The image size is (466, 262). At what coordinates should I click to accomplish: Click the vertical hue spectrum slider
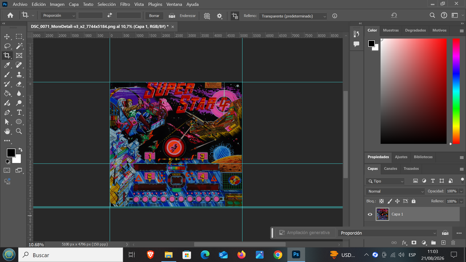(456, 91)
